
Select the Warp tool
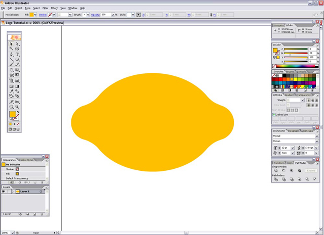11,75
